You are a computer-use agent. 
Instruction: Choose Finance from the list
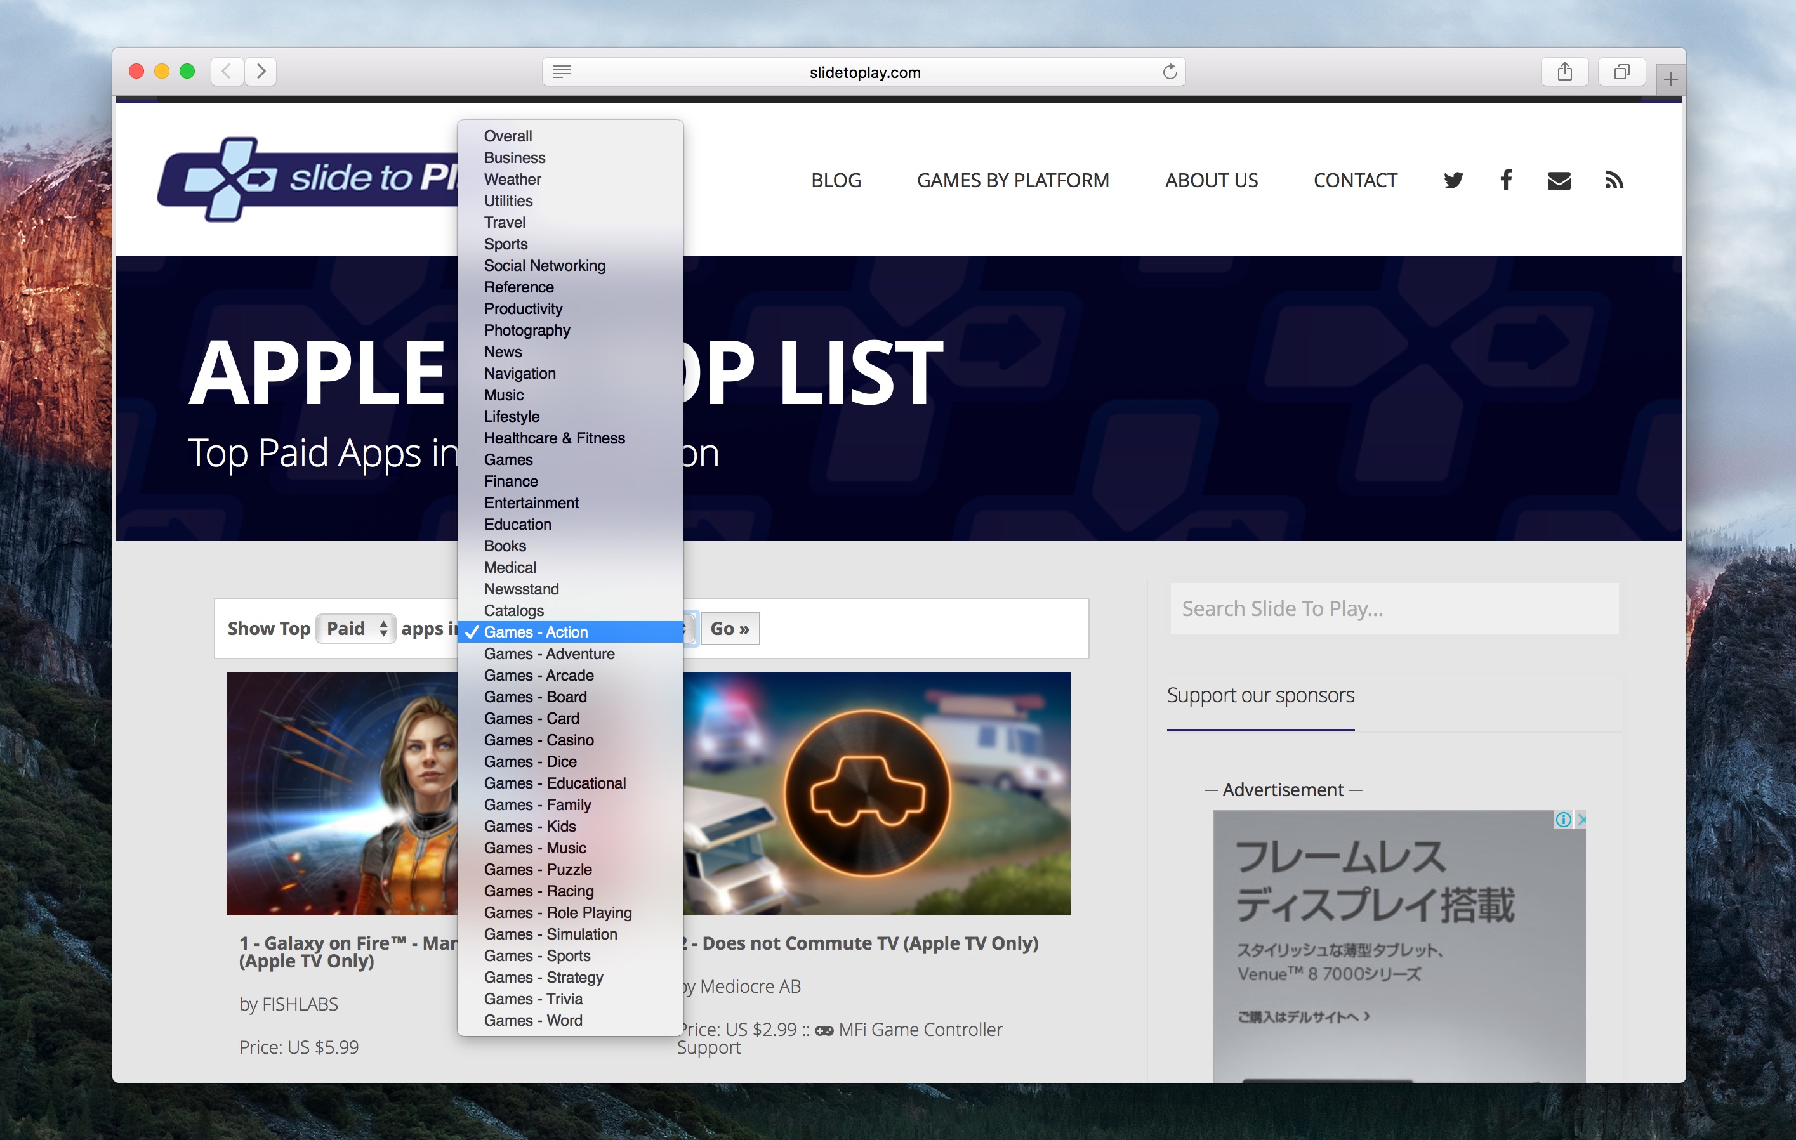[571, 482]
